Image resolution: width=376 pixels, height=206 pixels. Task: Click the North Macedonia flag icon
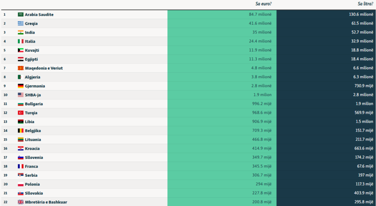[21, 68]
